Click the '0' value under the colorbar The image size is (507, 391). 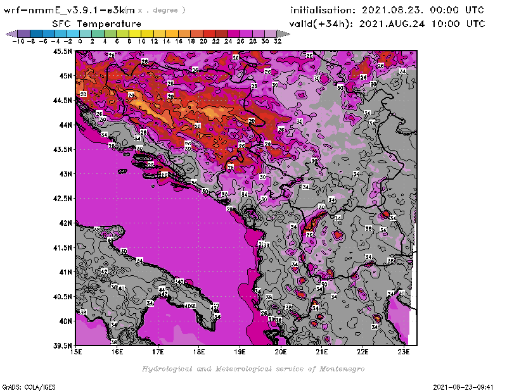pyautogui.click(x=80, y=42)
